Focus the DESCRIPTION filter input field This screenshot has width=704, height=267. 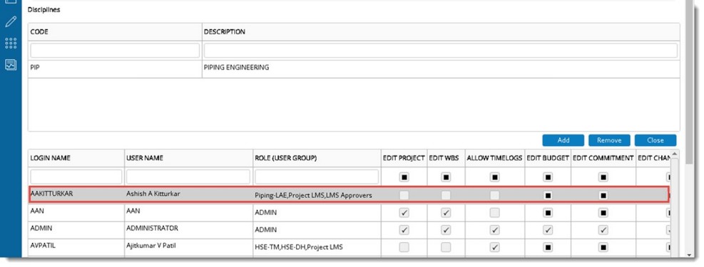(x=441, y=51)
